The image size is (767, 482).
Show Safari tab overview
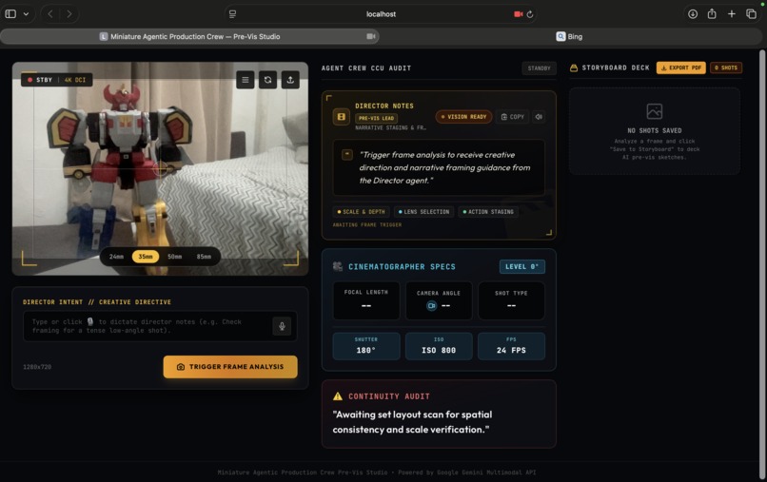point(751,13)
